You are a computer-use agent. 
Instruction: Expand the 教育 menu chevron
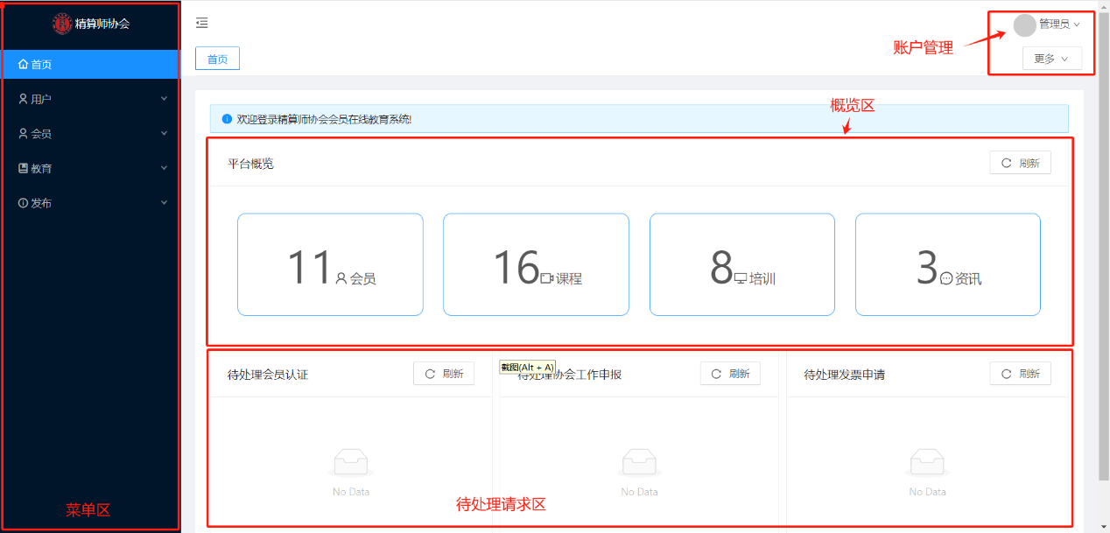pyautogui.click(x=164, y=168)
